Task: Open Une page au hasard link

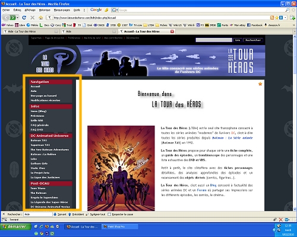Action: [43, 96]
